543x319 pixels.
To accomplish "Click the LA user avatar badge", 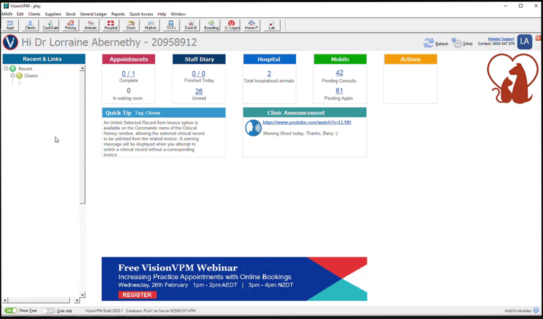I will coord(524,41).
